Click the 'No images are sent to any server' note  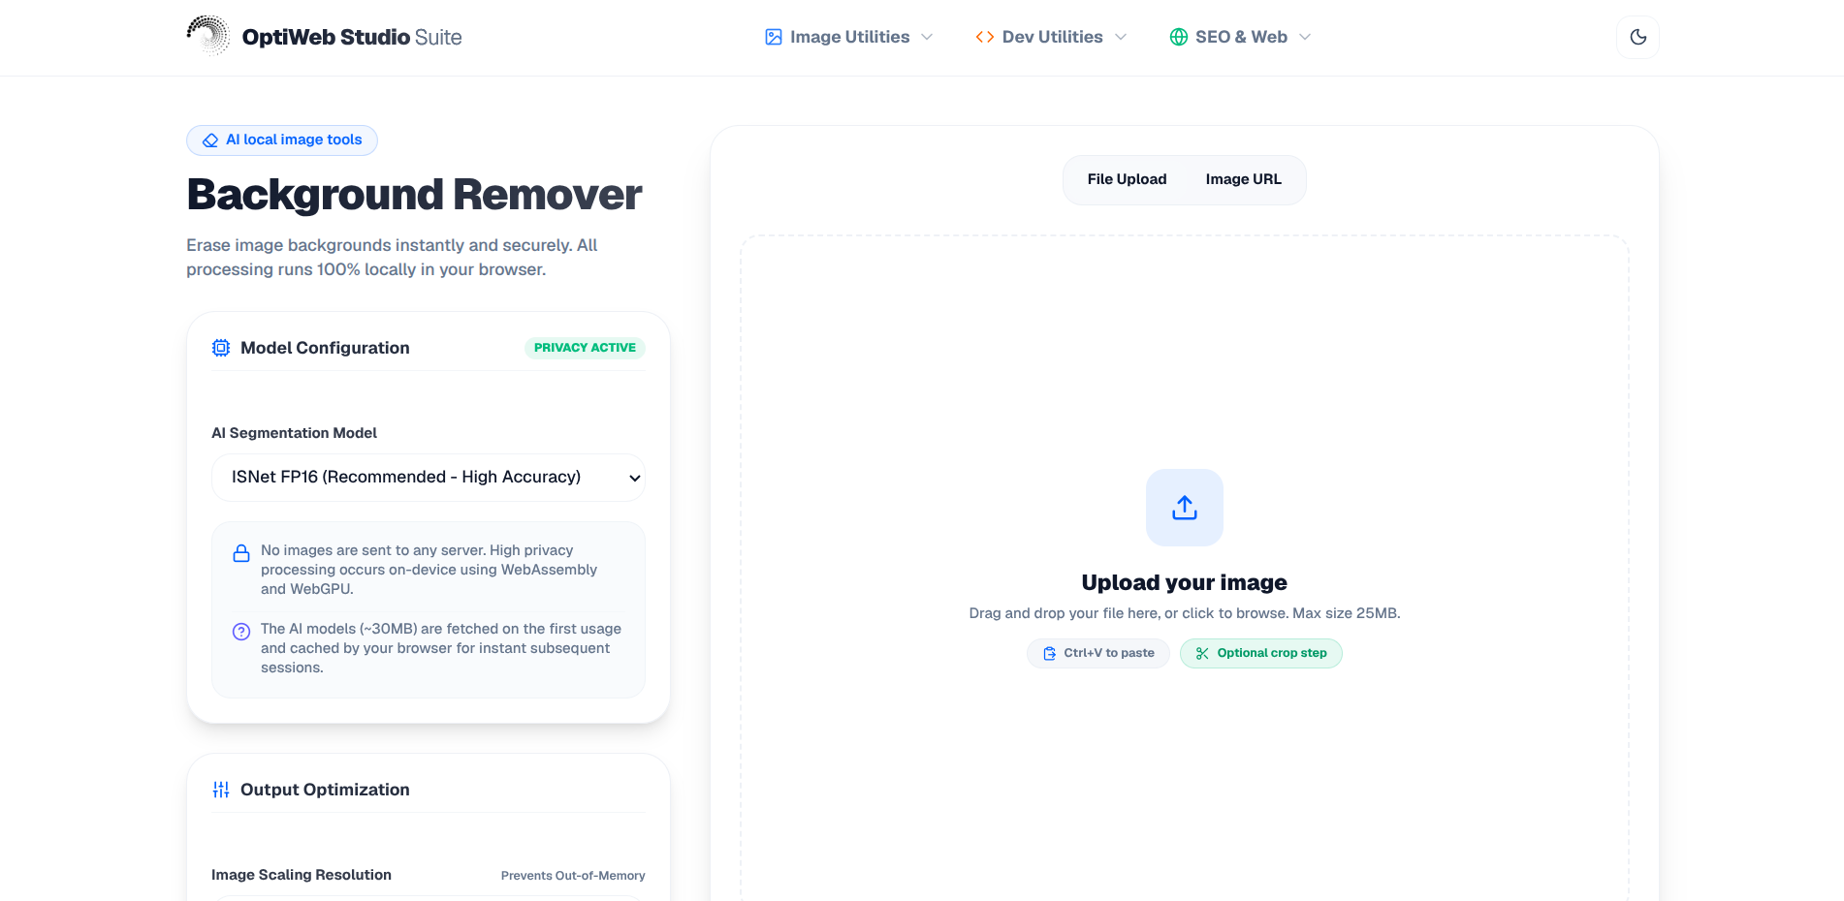click(x=429, y=570)
